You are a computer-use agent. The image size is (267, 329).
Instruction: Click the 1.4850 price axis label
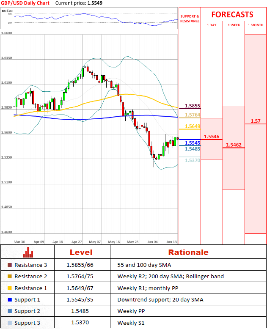point(6,207)
